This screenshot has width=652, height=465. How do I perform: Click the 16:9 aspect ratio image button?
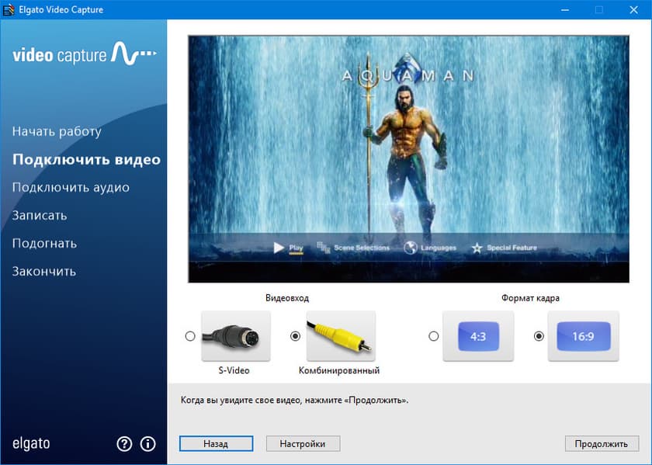tap(584, 336)
